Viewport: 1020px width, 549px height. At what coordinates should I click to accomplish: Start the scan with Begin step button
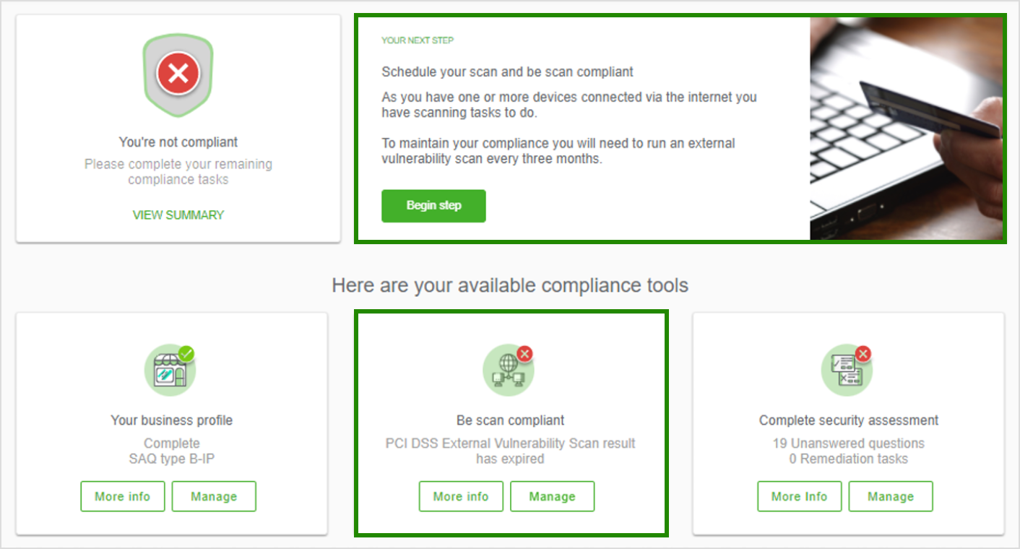(433, 206)
